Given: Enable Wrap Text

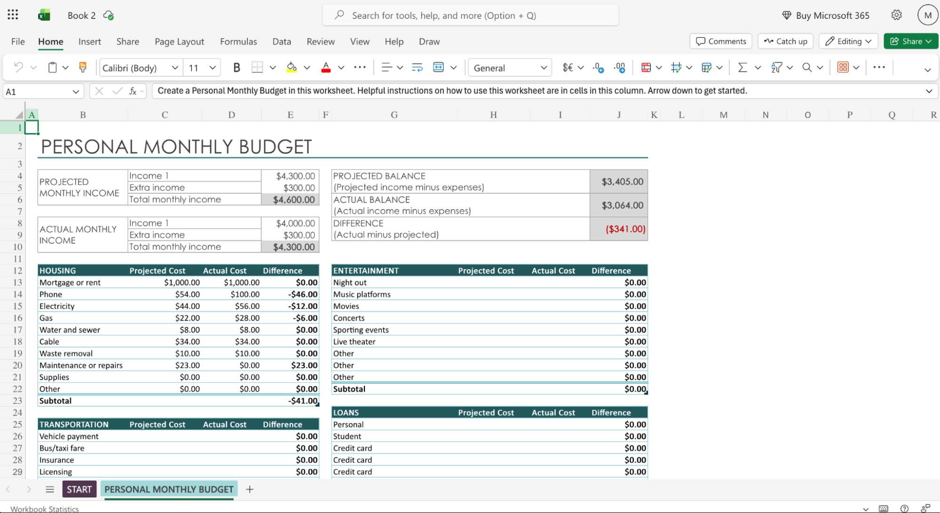Looking at the screenshot, I should pyautogui.click(x=417, y=67).
